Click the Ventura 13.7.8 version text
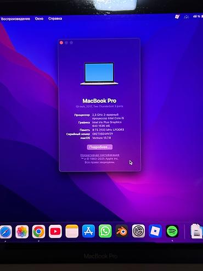Screen dimensions: 203x271 tap(101, 138)
